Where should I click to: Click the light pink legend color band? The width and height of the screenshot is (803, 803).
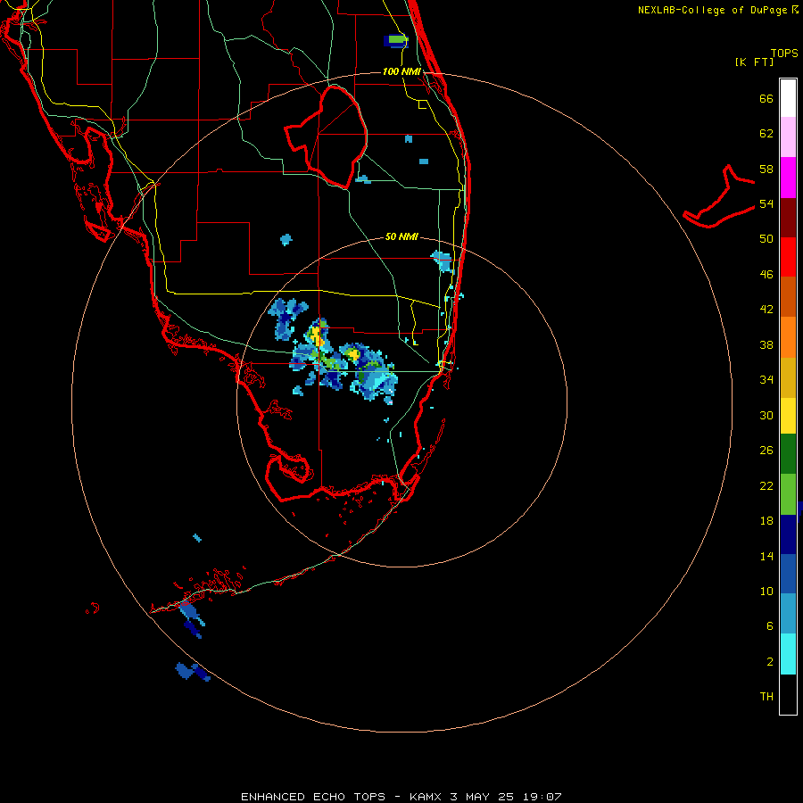[x=788, y=137]
